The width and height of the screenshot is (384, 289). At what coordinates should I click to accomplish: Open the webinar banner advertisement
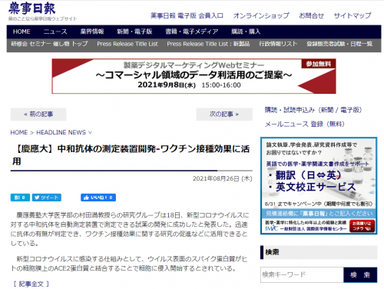pyautogui.click(x=194, y=76)
